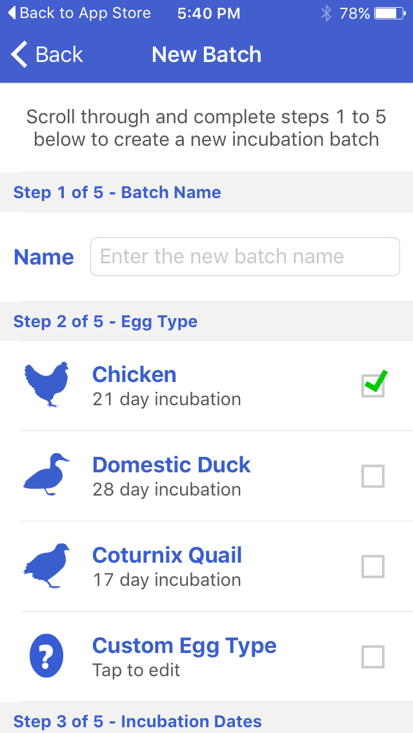The height and width of the screenshot is (733, 413).
Task: Tap the Step 2 Egg Type header
Action: (106, 321)
